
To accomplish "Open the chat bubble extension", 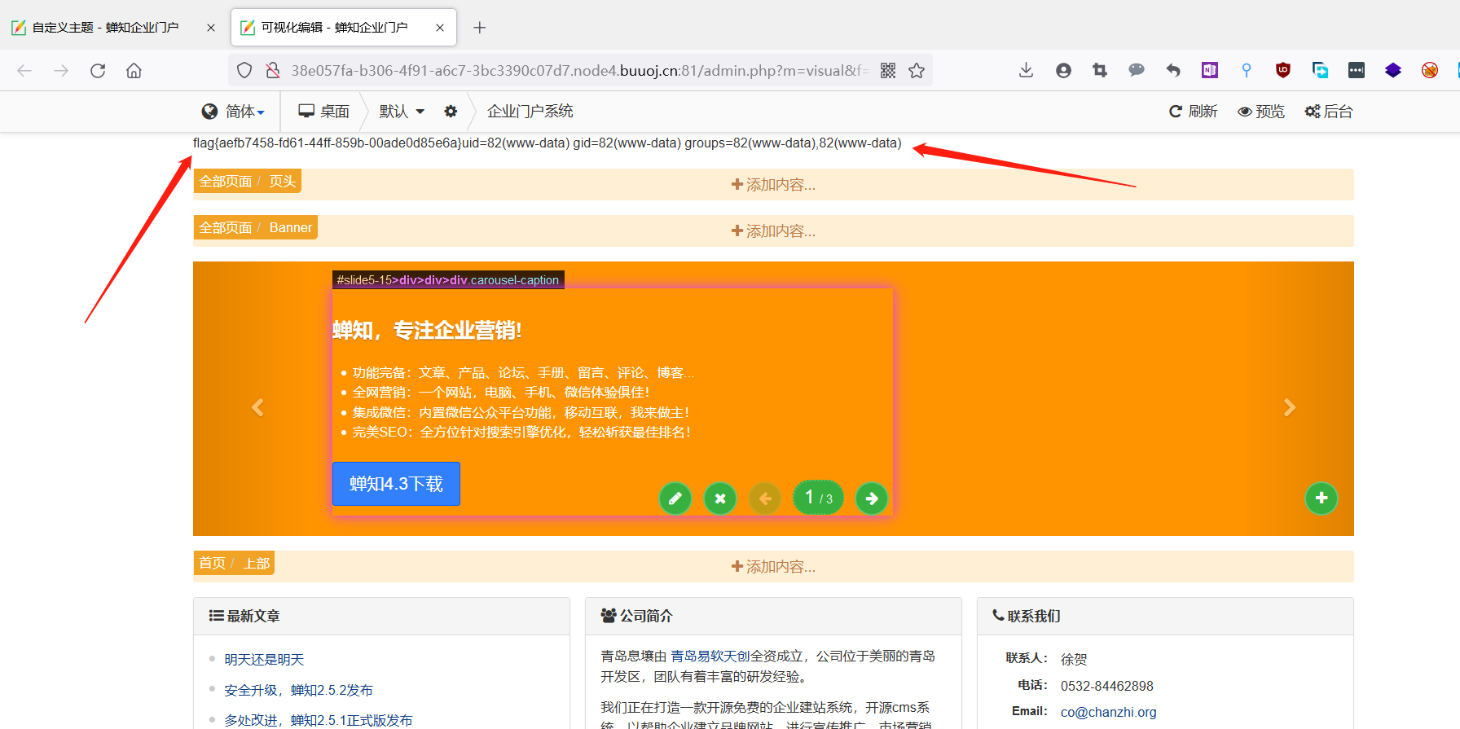I will point(1137,71).
